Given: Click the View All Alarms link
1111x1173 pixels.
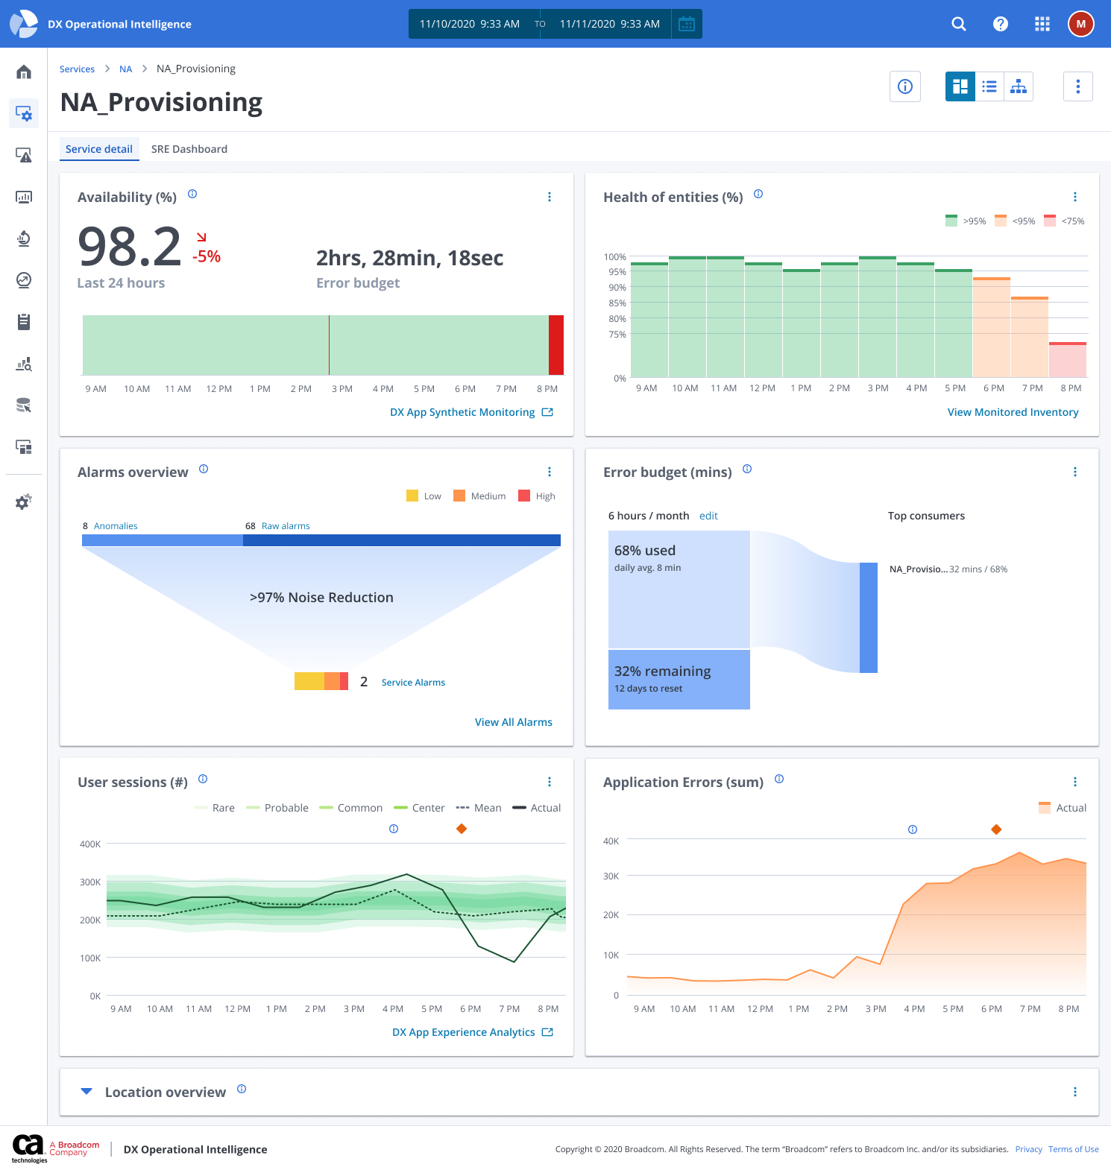Looking at the screenshot, I should click(x=513, y=722).
